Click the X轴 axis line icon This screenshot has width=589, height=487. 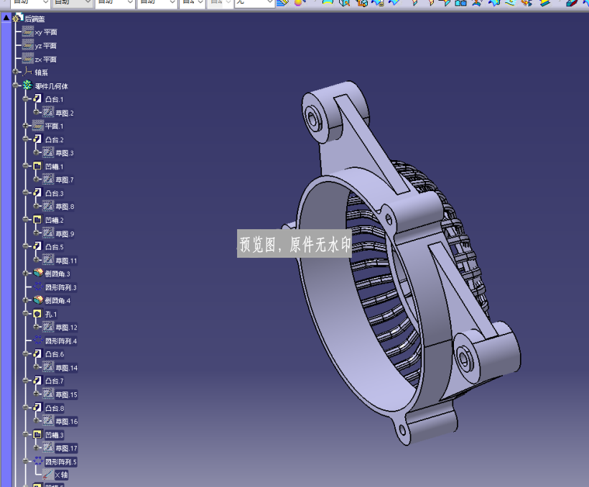click(47, 474)
